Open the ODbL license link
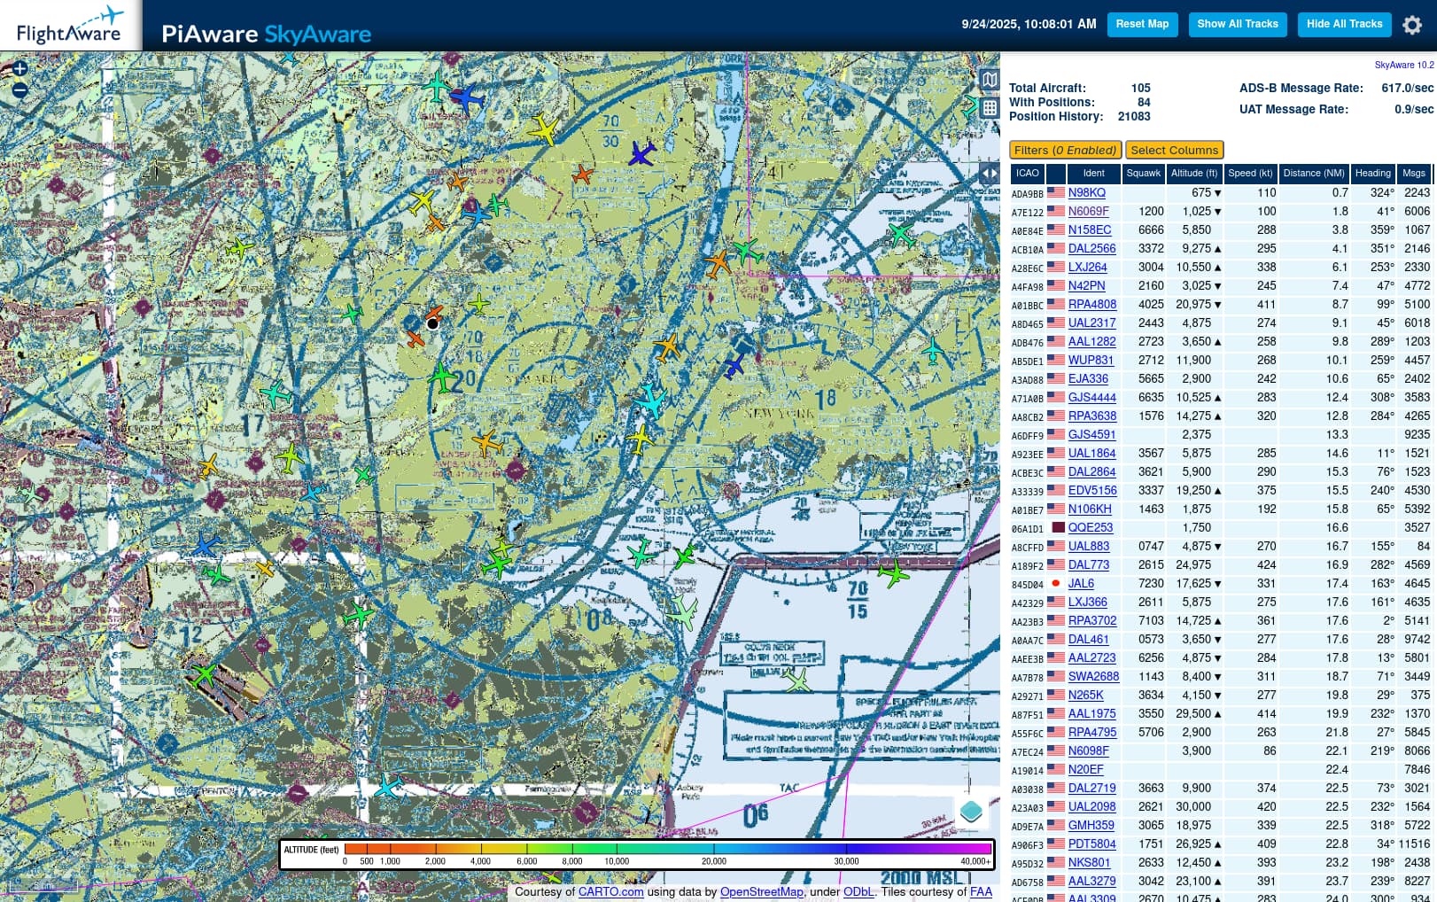The image size is (1437, 902). 858,892
